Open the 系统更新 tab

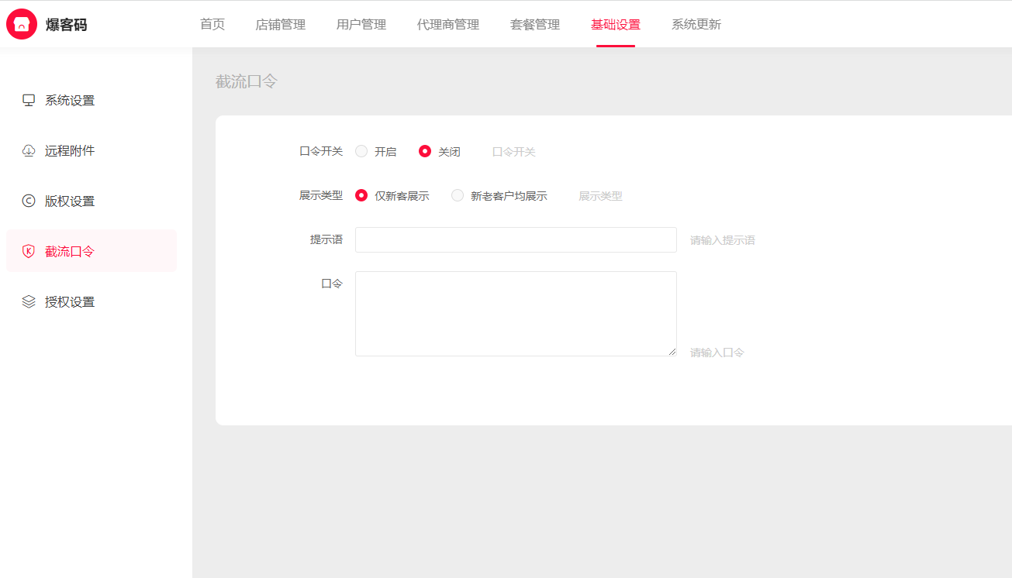point(696,24)
